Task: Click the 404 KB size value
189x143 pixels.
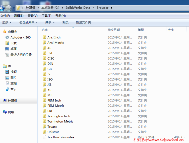Action: click(179, 137)
